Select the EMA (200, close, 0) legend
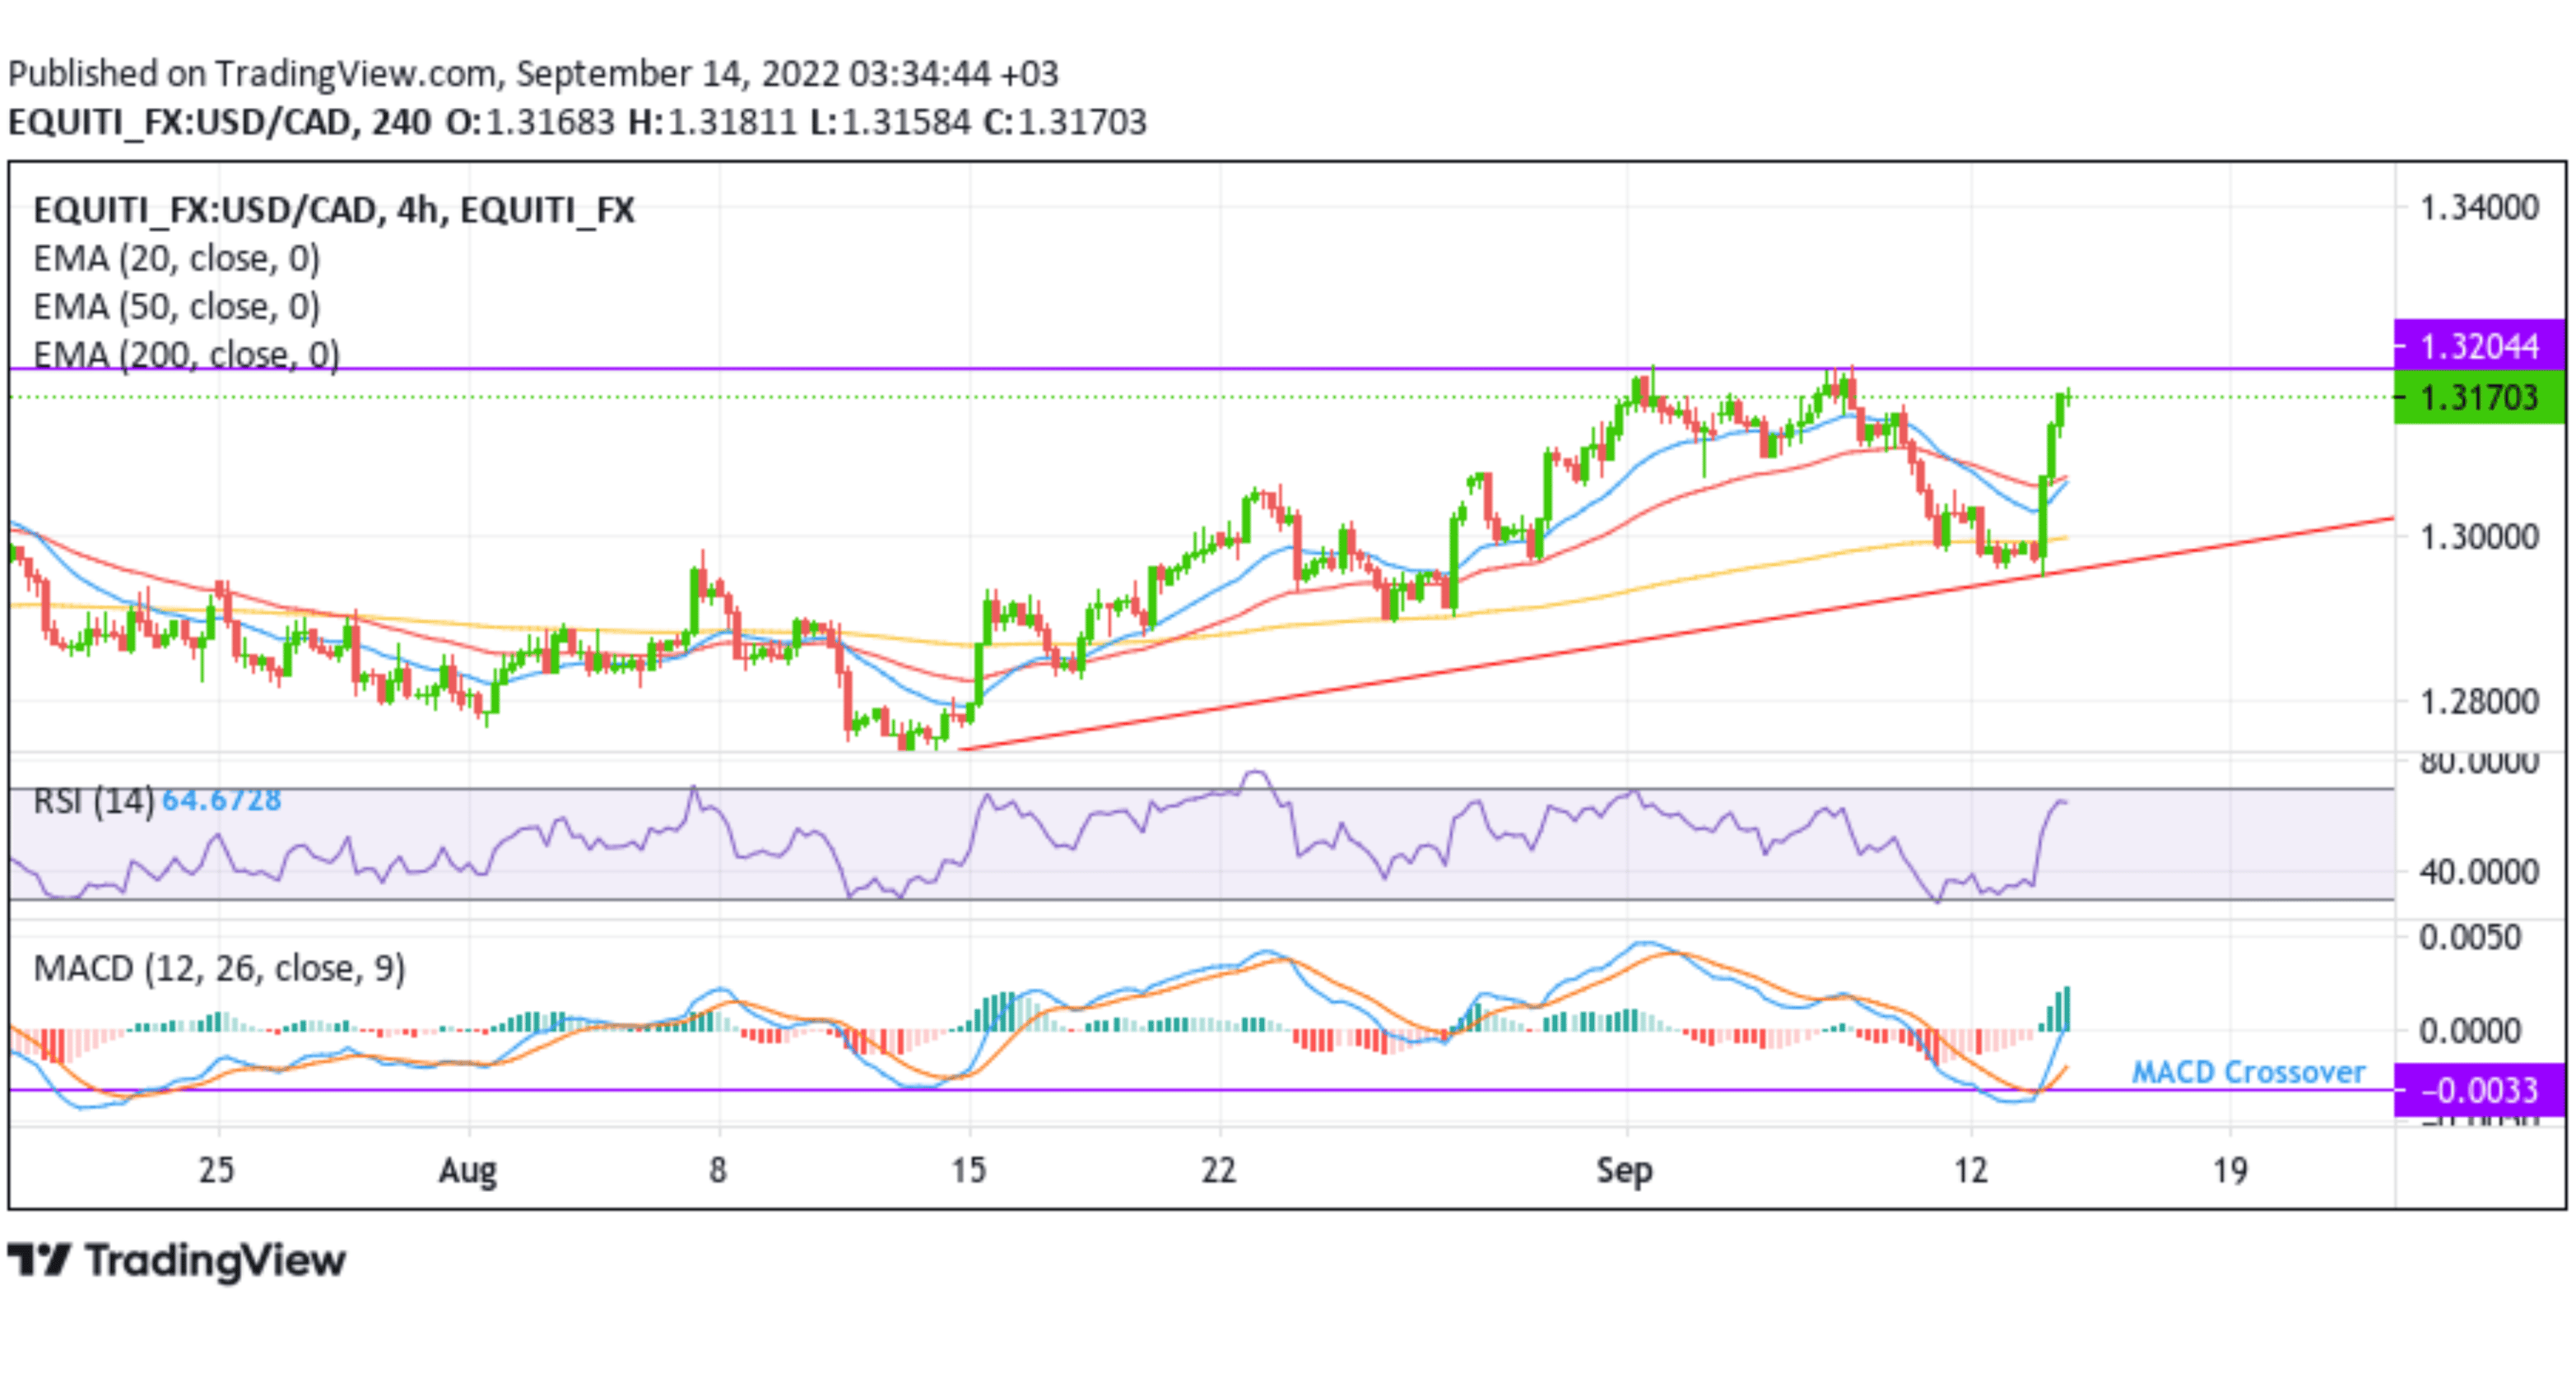Screen dimensions: 2576x1387 click(186, 354)
